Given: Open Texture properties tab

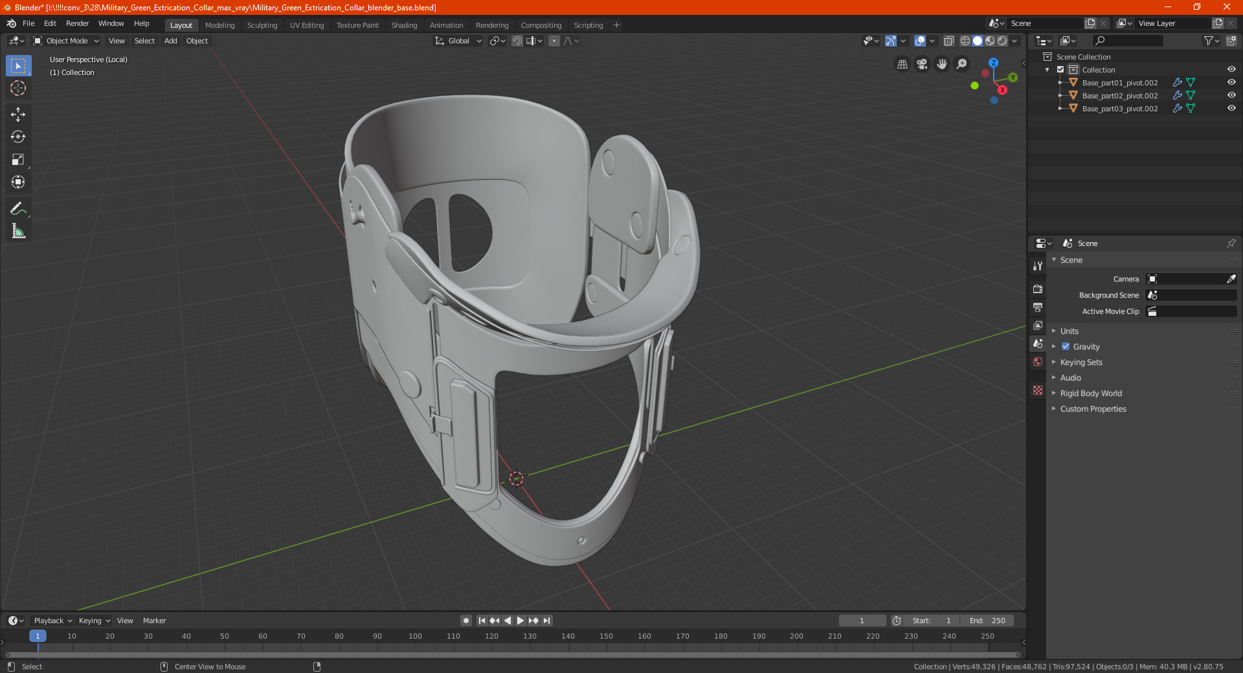Looking at the screenshot, I should [1038, 390].
